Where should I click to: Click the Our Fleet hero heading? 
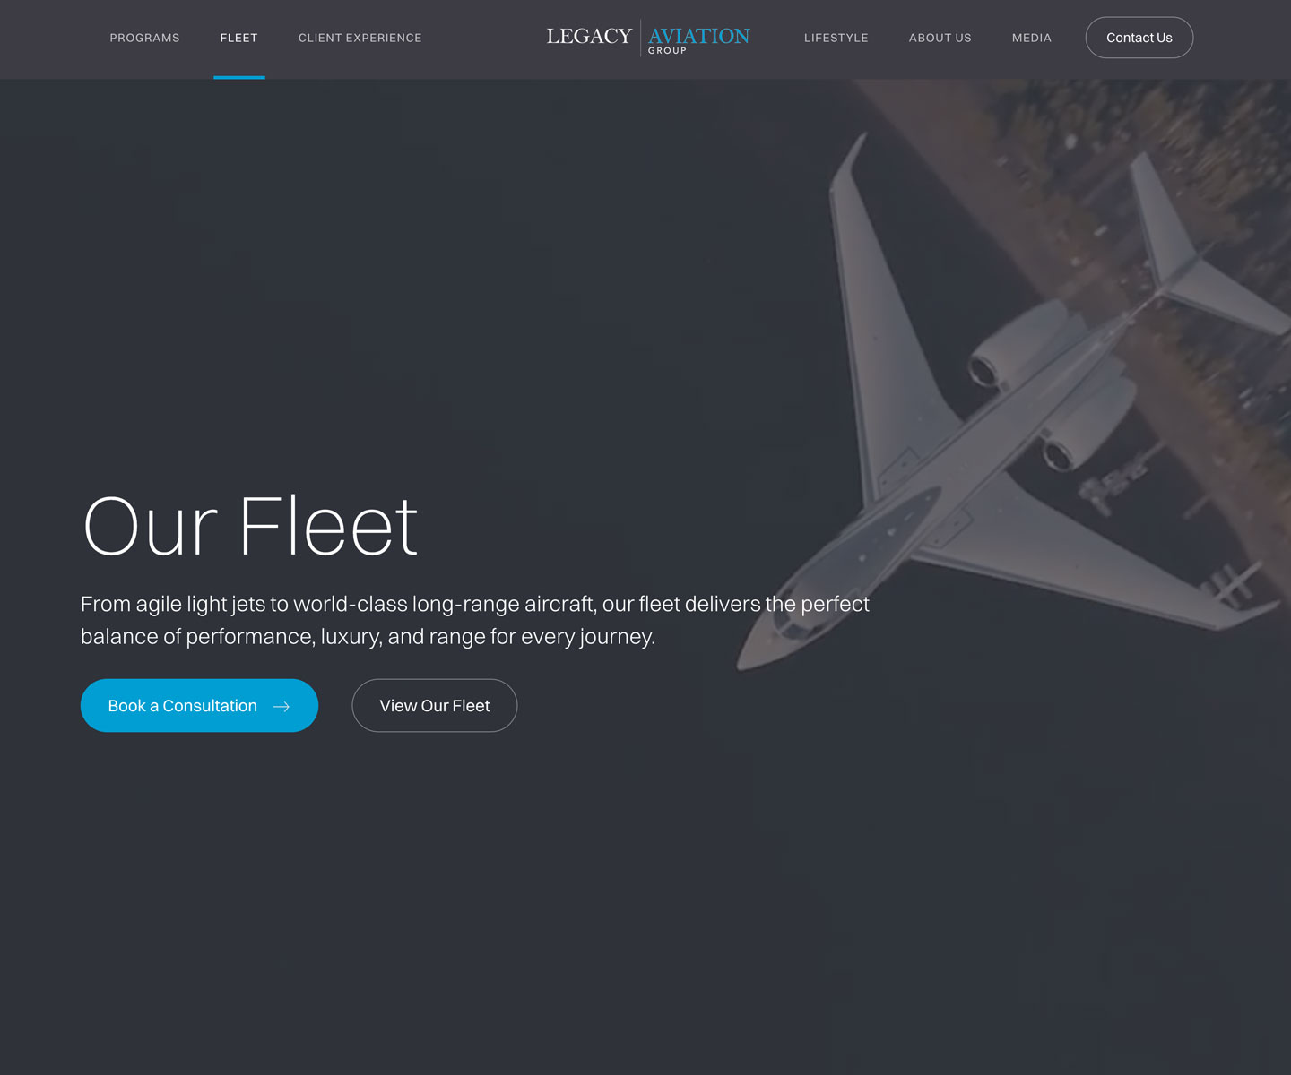pos(250,527)
